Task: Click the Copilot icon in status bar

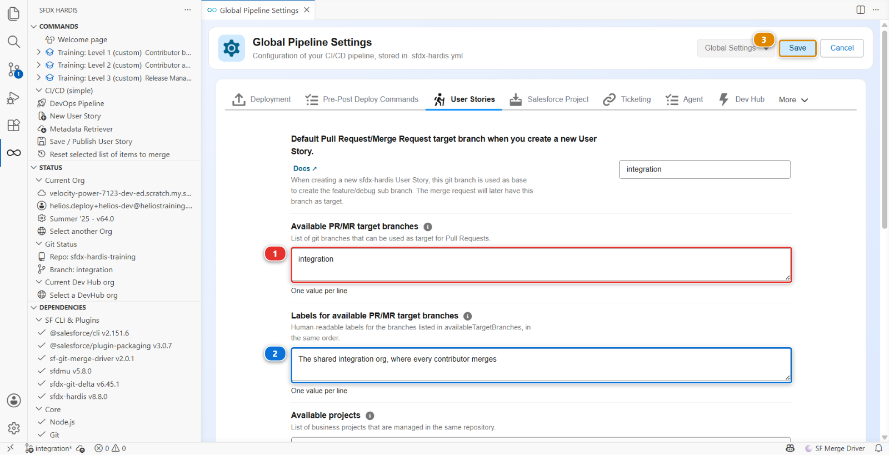Action: coord(790,448)
